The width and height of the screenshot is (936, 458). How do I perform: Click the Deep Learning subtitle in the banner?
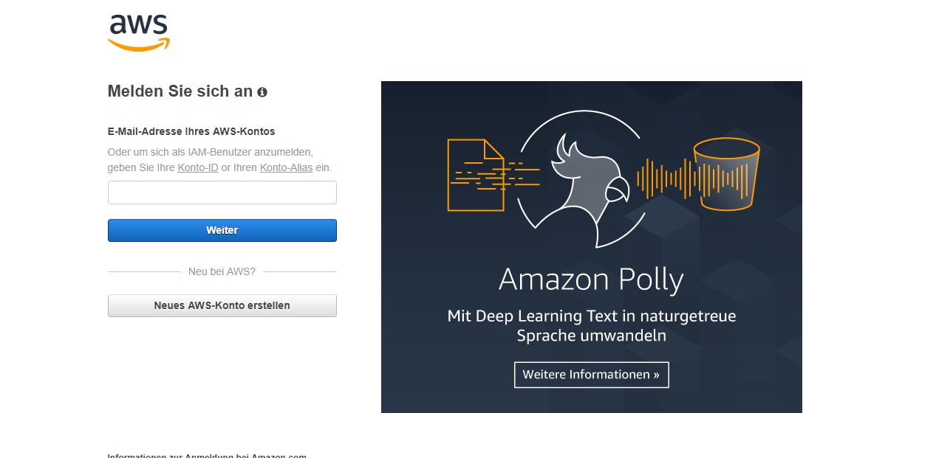click(x=592, y=326)
